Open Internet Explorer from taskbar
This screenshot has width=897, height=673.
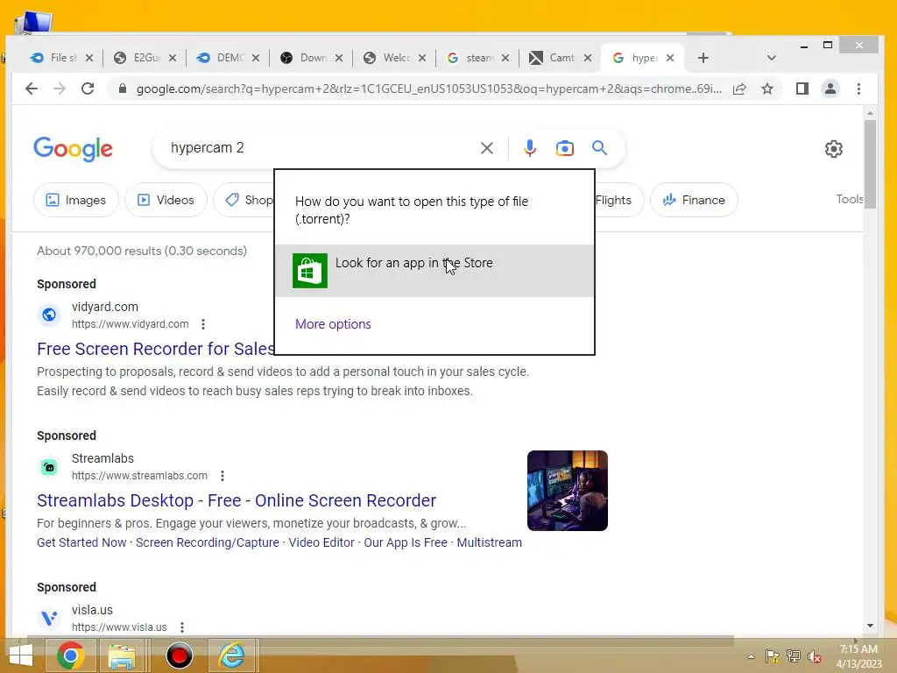(231, 655)
